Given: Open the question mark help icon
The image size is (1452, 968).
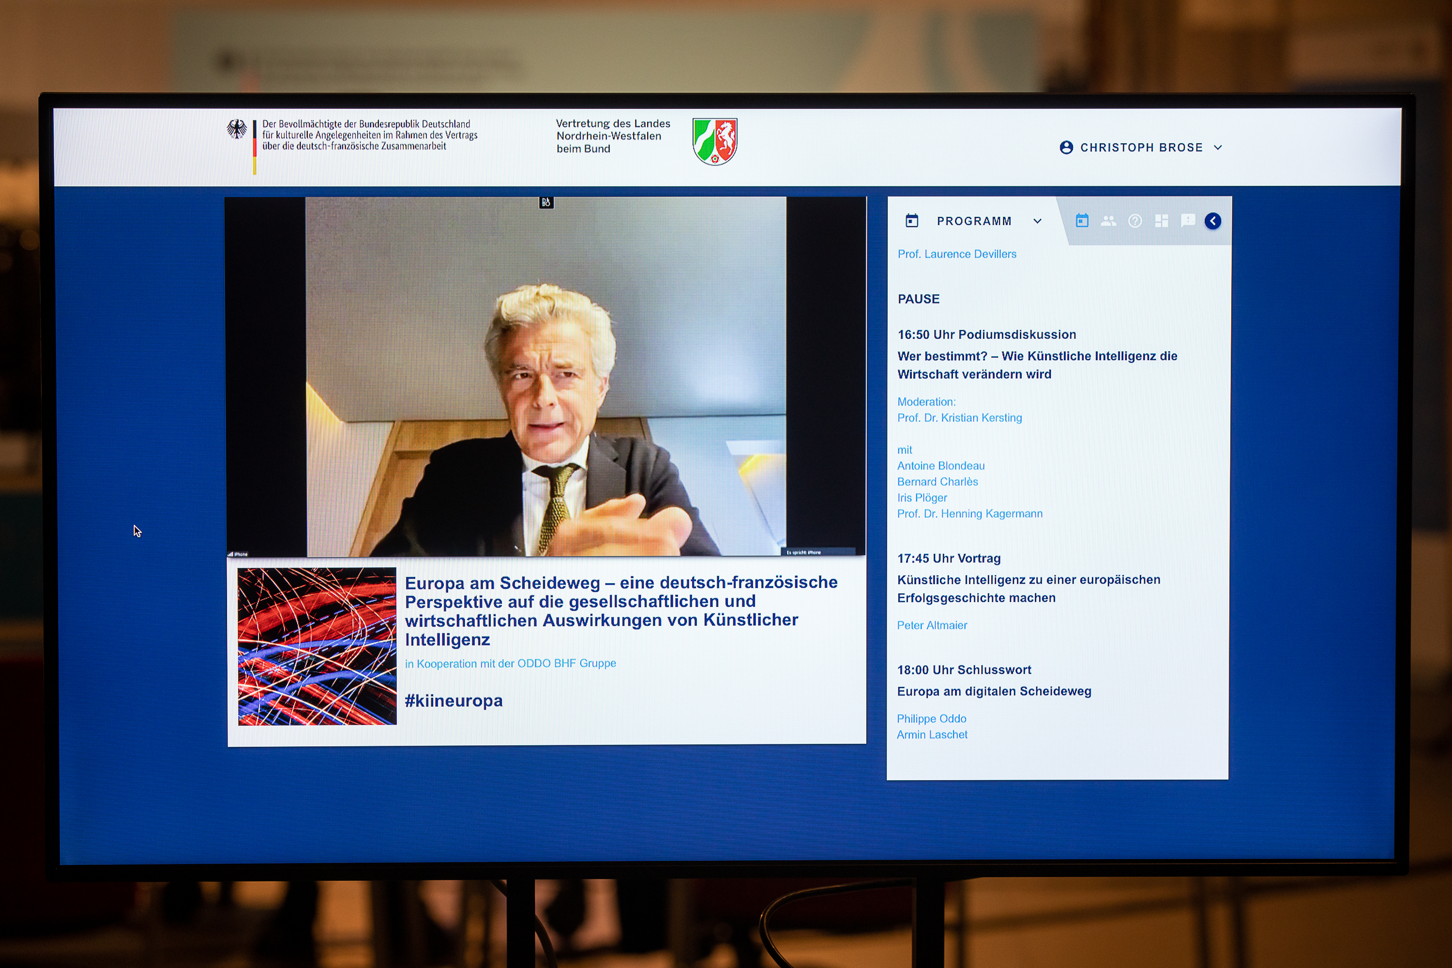Looking at the screenshot, I should pyautogui.click(x=1134, y=221).
